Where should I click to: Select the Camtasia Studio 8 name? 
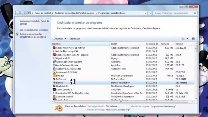(65, 97)
